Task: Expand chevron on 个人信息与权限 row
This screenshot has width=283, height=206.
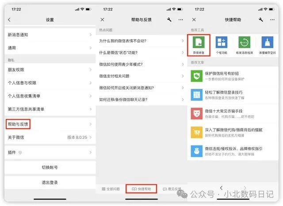Action: click(91, 83)
